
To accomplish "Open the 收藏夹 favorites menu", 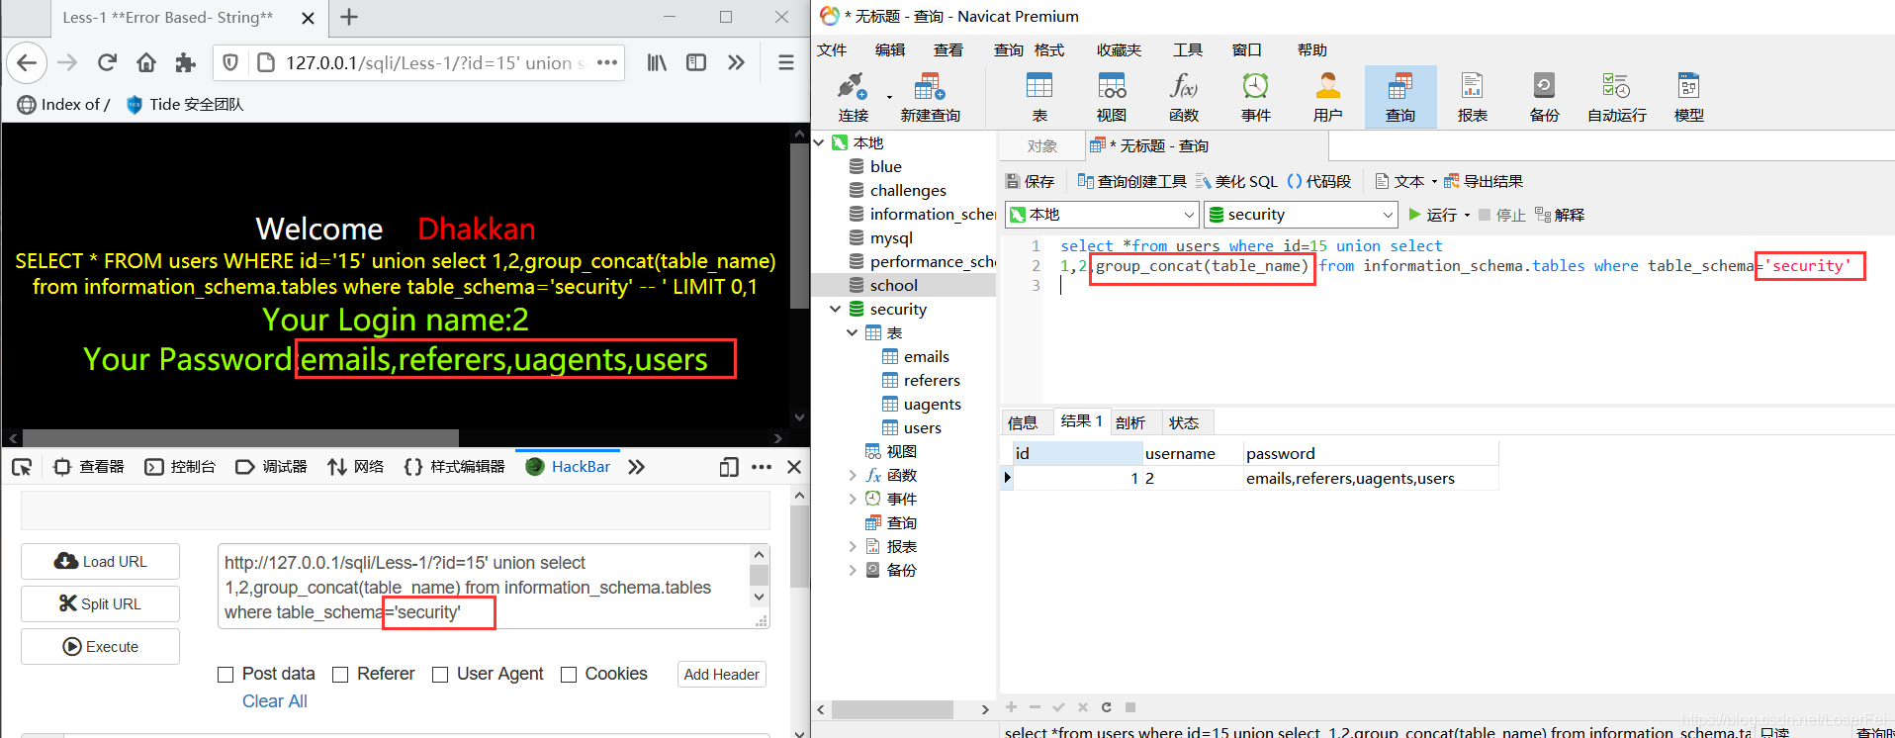I will (1119, 50).
